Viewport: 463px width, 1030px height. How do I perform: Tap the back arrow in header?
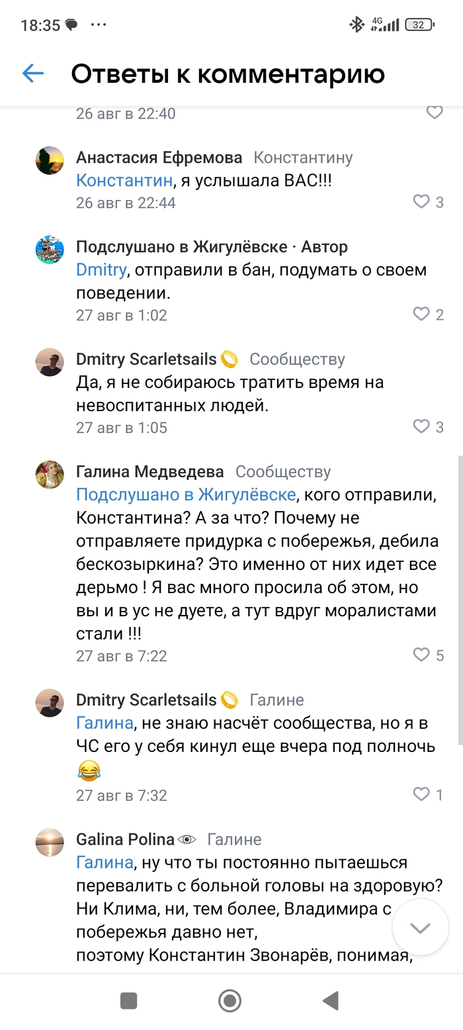(33, 73)
